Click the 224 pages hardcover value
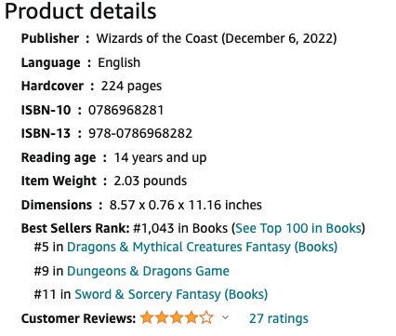This screenshot has height=336, width=396. [x=131, y=87]
